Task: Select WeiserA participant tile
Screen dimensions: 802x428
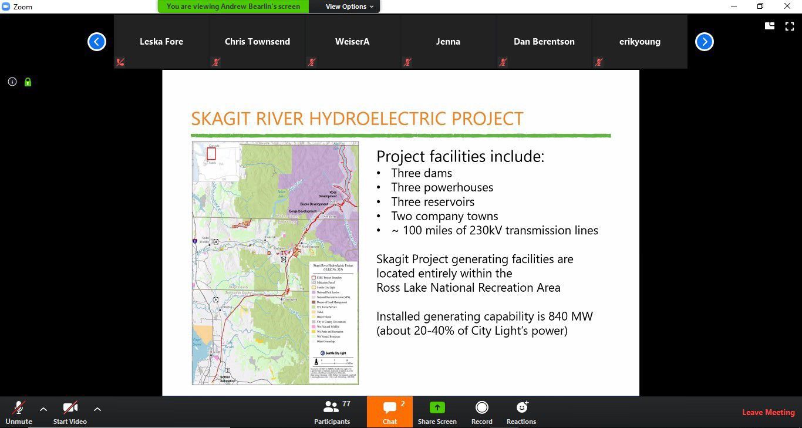Action: pyautogui.click(x=352, y=42)
